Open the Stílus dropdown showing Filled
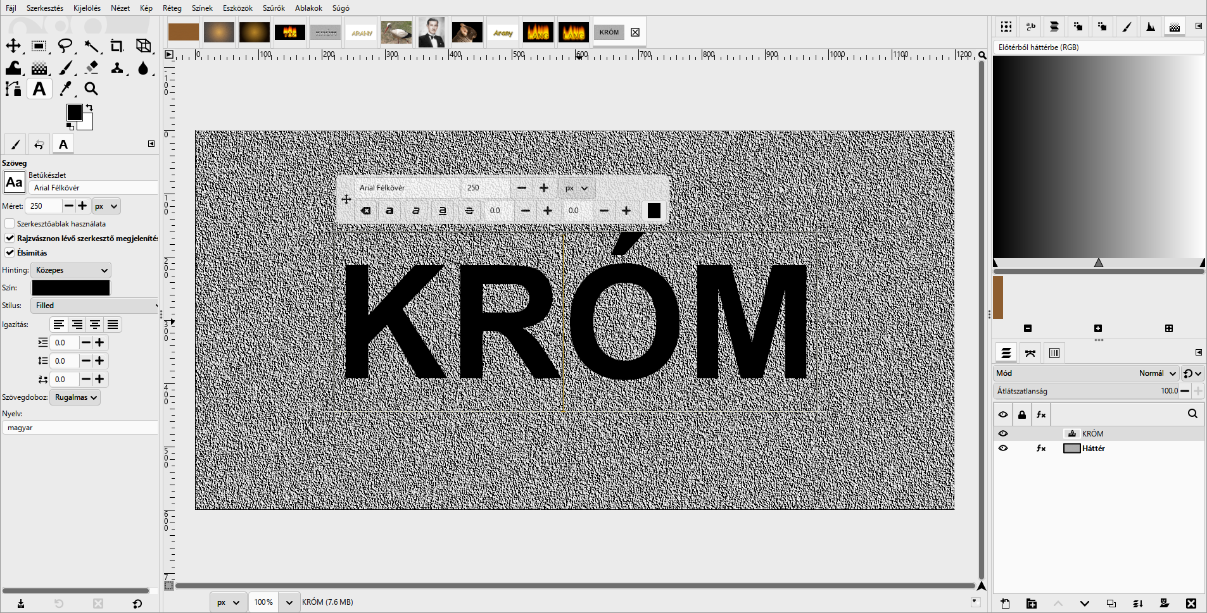This screenshot has width=1207, height=613. (x=94, y=306)
